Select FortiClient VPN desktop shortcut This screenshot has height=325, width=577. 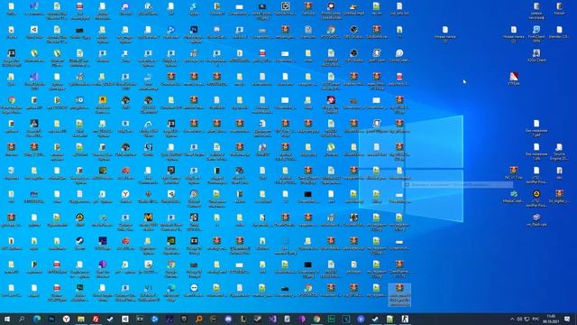tap(536, 34)
